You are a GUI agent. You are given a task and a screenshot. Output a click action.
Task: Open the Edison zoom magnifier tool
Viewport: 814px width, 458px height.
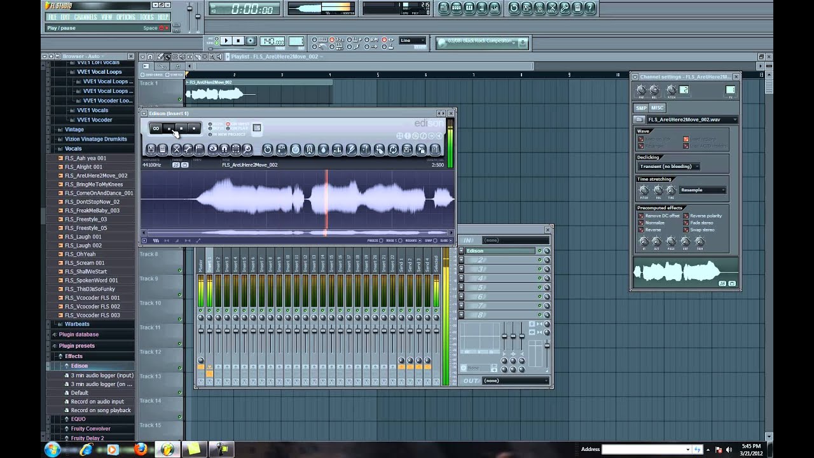click(x=247, y=149)
